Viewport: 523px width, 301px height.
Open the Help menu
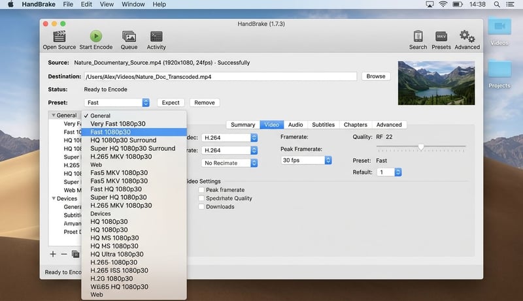[159, 5]
